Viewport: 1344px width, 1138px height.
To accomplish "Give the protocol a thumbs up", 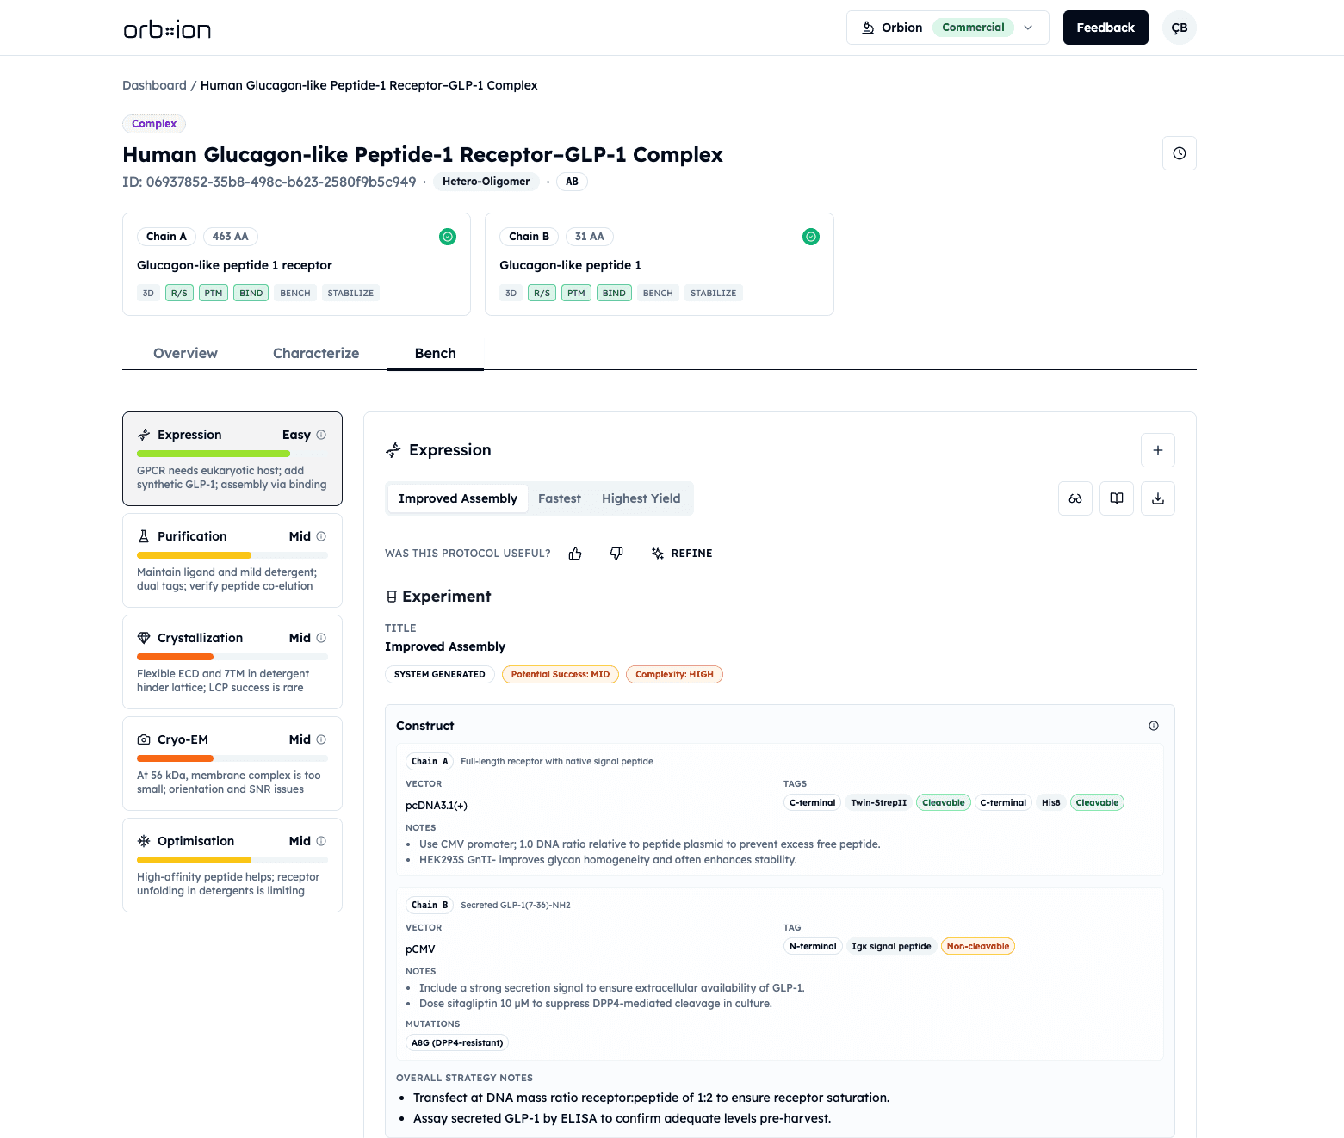I will pyautogui.click(x=575, y=554).
